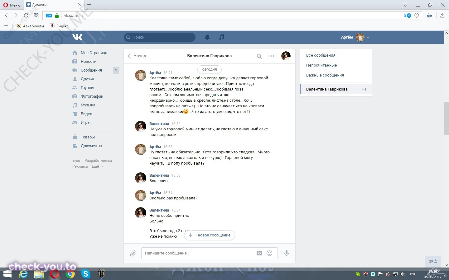Search within conversation magnifier icon
Screen dimensions: 449x280
[259, 56]
